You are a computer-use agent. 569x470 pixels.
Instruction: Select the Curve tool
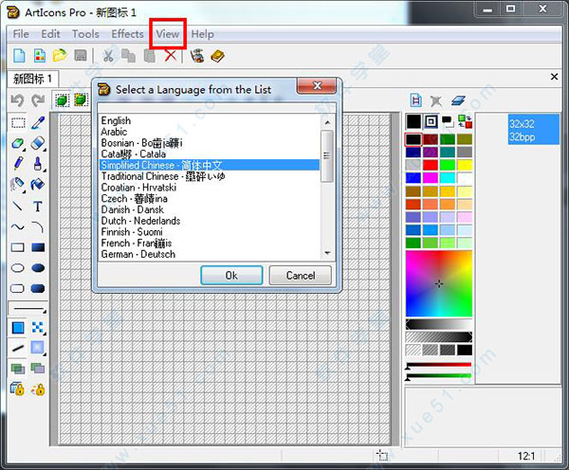17,227
